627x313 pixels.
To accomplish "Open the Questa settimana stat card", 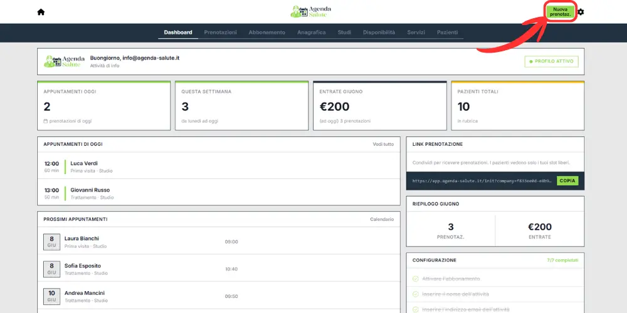I will (x=242, y=106).
